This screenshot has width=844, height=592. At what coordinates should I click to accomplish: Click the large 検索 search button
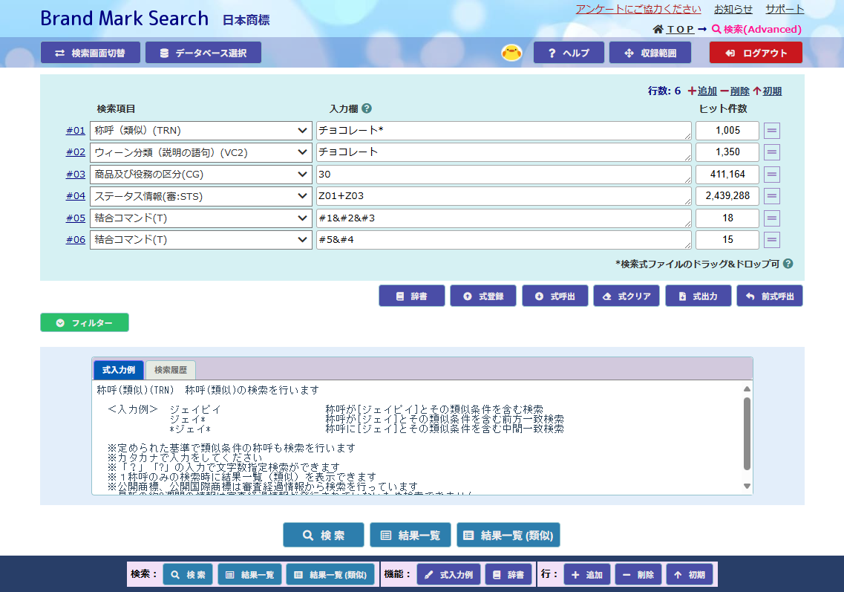(324, 535)
